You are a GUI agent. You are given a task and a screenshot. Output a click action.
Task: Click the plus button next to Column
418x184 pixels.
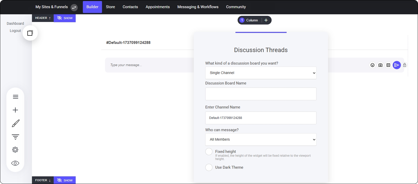click(x=266, y=20)
